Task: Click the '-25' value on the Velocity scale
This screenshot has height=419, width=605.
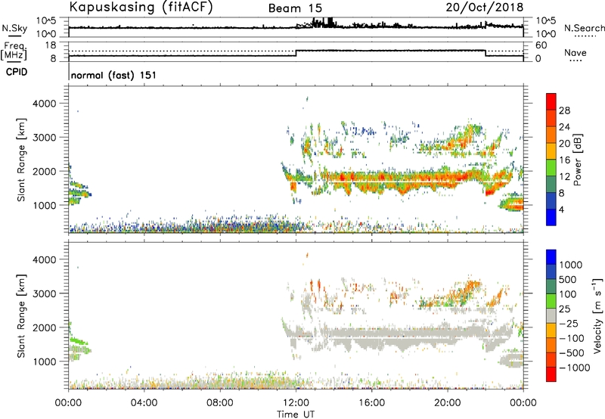Action: (569, 324)
